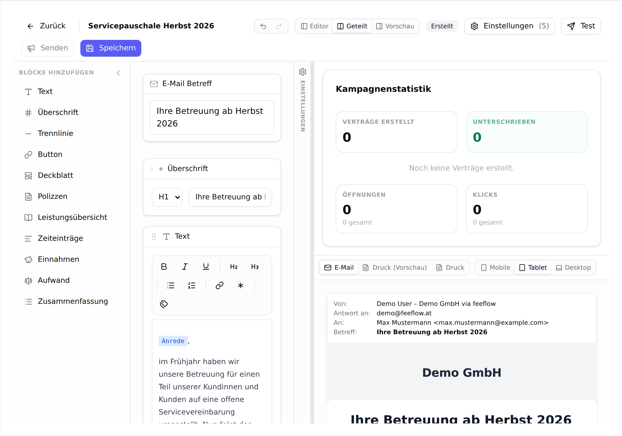Grab drag handle of Überschrift block
This screenshot has width=622, height=436.
coord(152,169)
